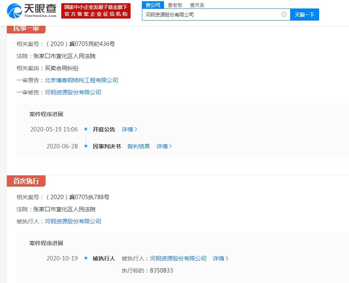Click the 民事判决书 timeline label
Screen dimensions: 349x283
click(107, 146)
